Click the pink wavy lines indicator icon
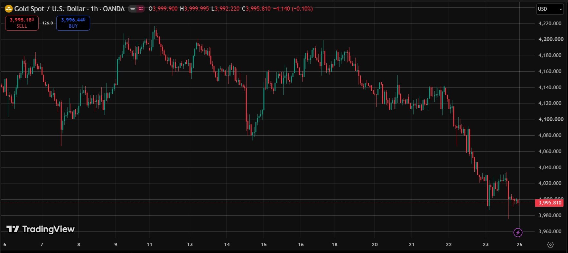568x253 pixels. pyautogui.click(x=141, y=9)
